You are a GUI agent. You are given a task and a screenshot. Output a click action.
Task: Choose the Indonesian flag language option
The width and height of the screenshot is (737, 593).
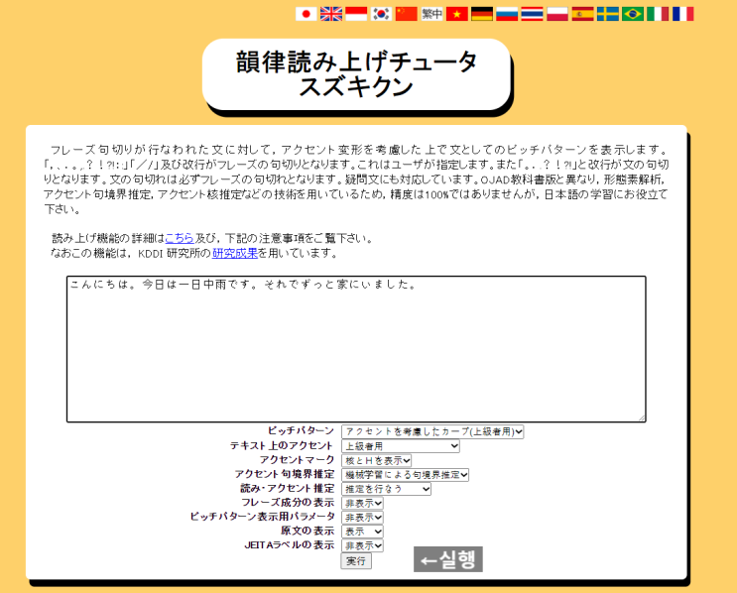point(356,14)
